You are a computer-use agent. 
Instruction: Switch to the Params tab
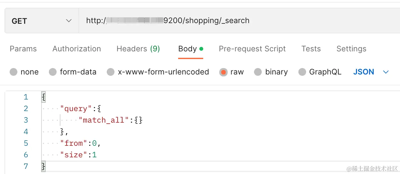(23, 49)
